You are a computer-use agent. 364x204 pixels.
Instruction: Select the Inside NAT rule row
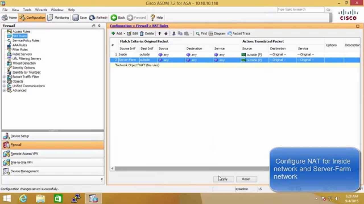pyautogui.click(x=235, y=54)
